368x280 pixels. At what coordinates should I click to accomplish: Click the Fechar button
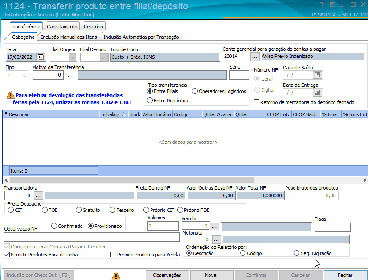click(x=345, y=275)
